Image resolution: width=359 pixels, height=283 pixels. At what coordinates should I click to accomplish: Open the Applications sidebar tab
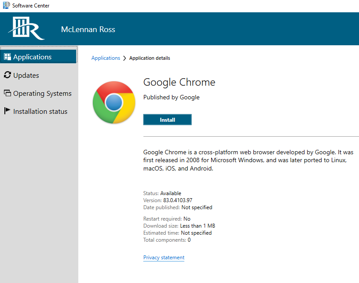(38, 57)
